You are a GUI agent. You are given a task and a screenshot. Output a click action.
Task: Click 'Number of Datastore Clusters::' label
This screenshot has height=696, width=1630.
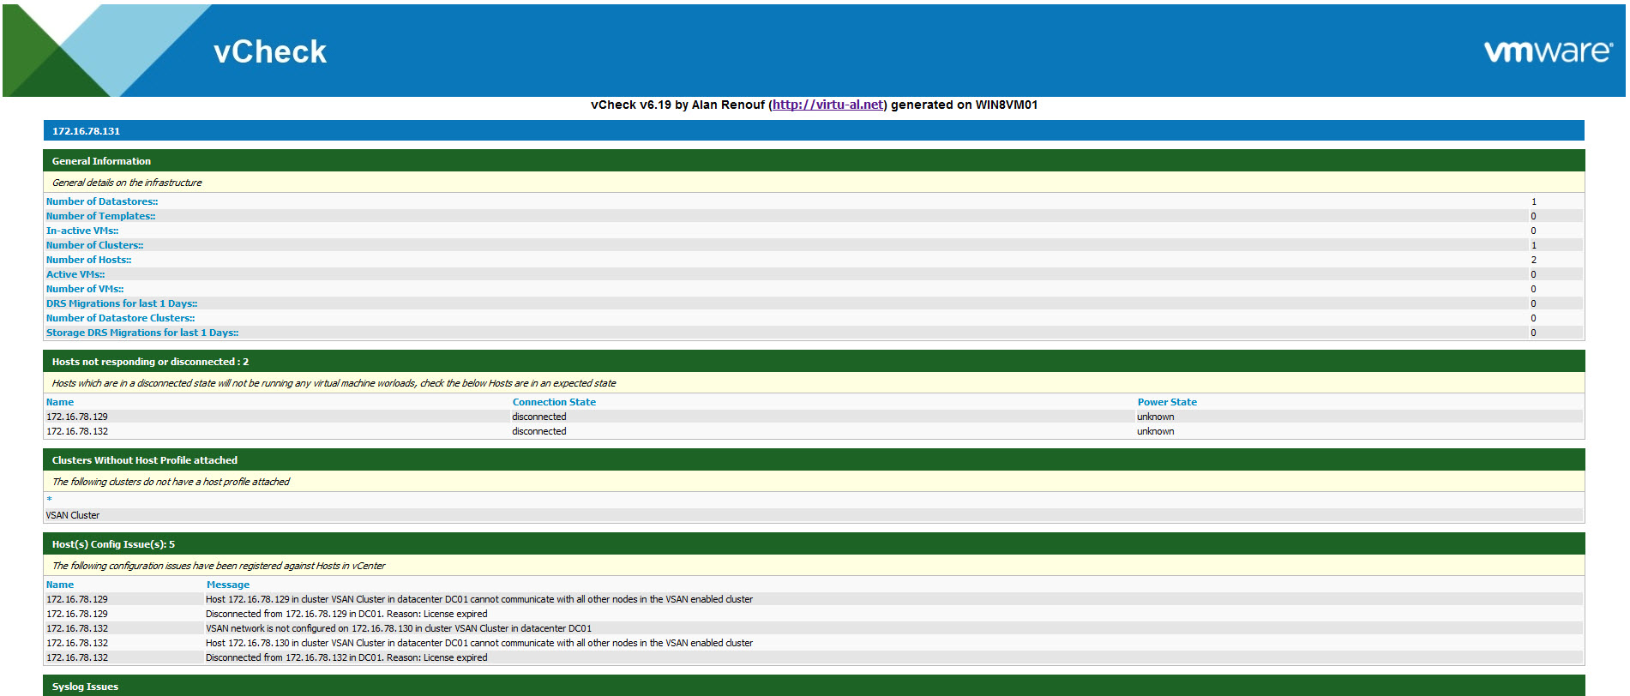(121, 319)
